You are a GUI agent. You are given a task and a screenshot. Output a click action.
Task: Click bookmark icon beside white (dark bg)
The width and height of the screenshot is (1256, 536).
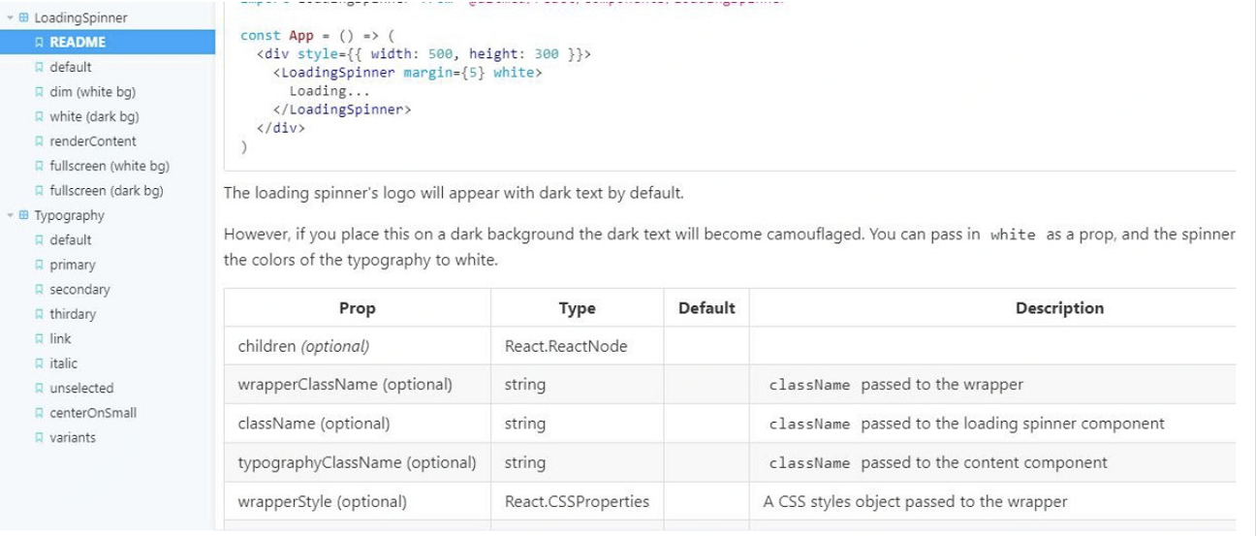tap(39, 116)
